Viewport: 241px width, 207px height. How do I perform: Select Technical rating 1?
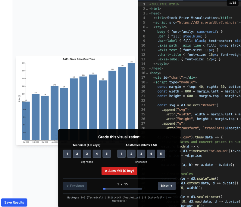67,154
